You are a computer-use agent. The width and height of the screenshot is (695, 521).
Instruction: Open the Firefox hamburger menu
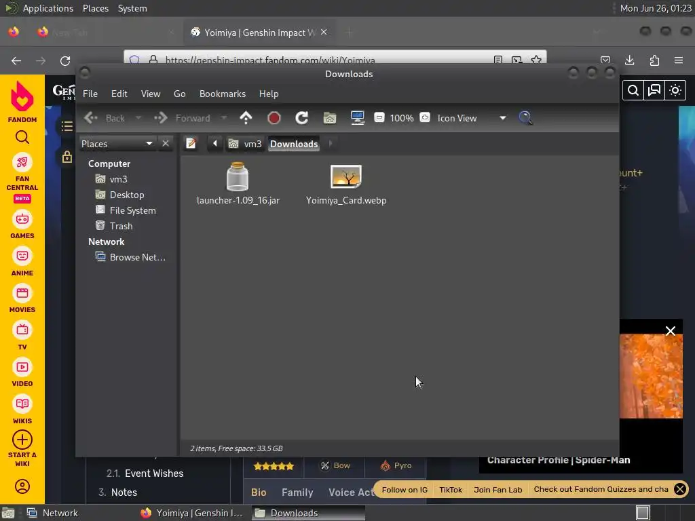[679, 60]
